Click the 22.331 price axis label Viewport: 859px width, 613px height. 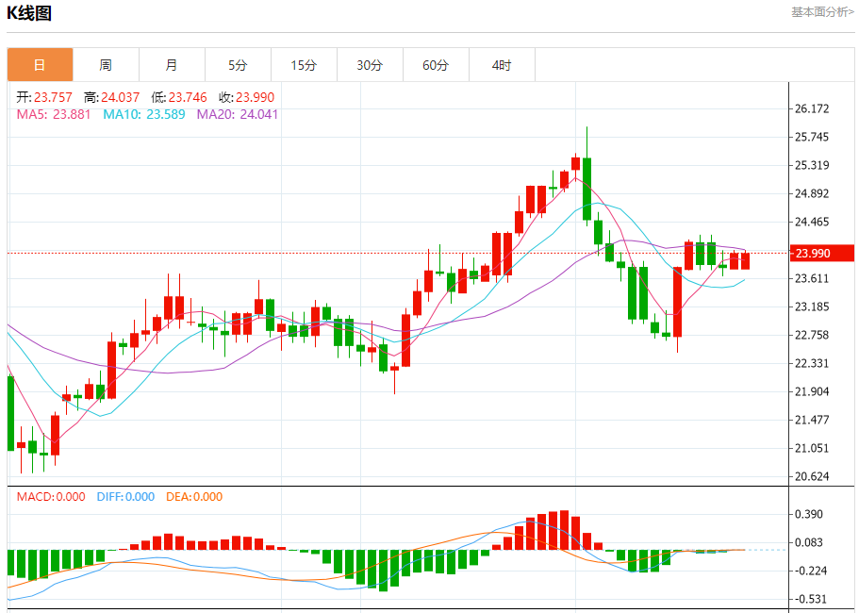(x=812, y=363)
